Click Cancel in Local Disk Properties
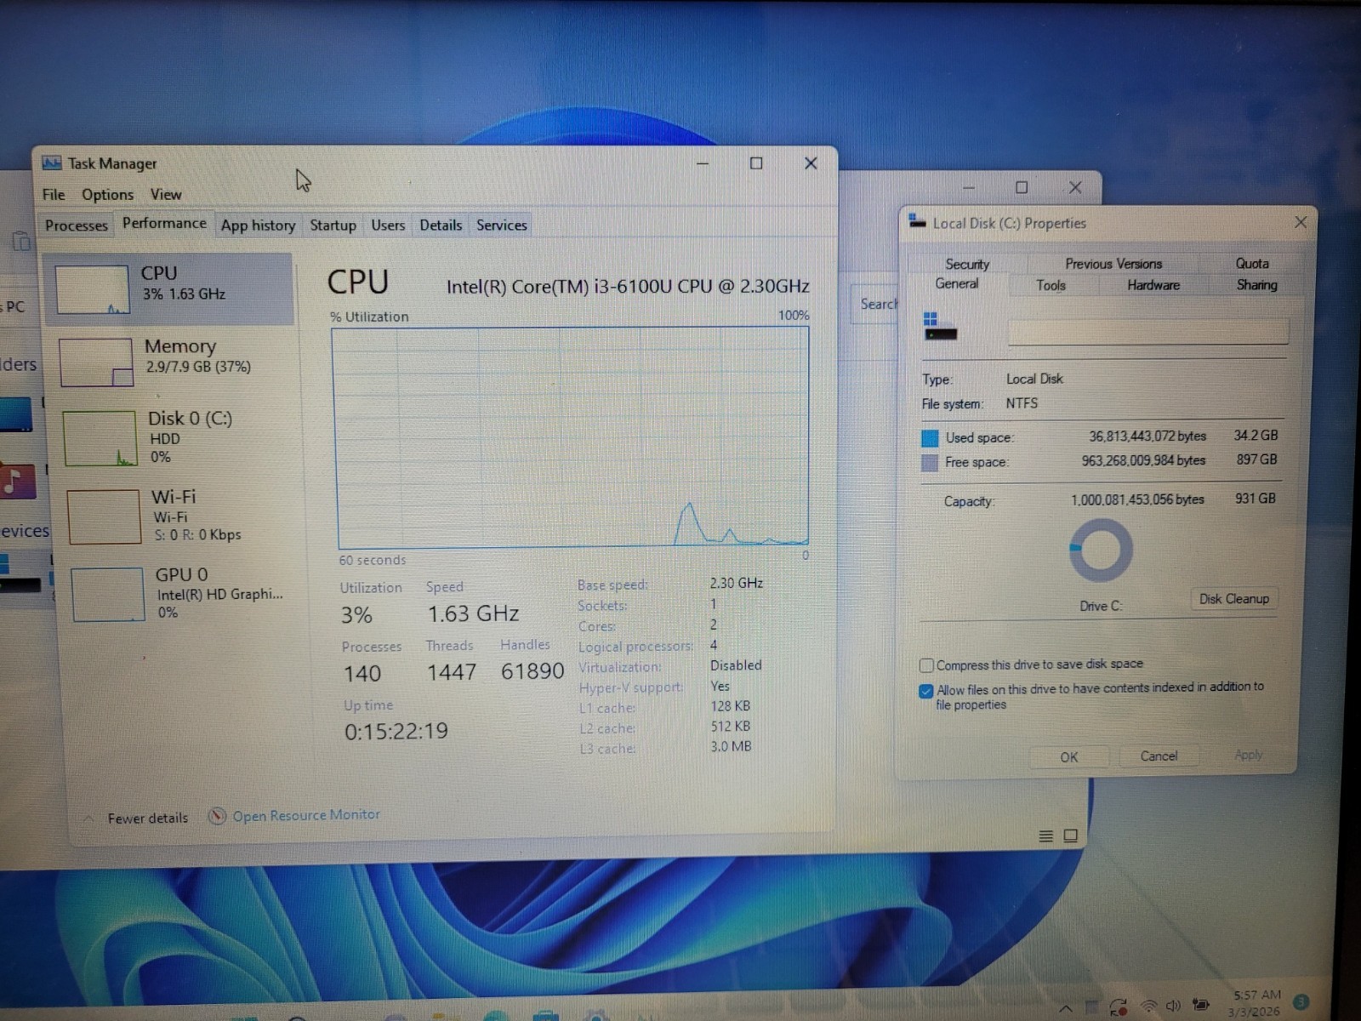The width and height of the screenshot is (1361, 1021). tap(1159, 756)
